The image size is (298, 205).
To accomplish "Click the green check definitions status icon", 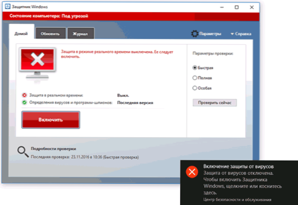I will coord(24,102).
